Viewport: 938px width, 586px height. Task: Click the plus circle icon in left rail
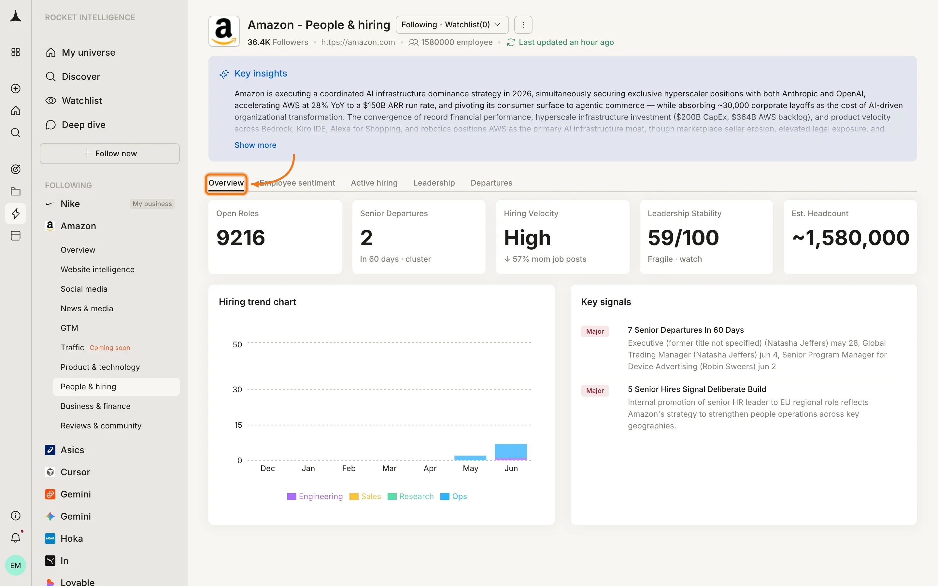tap(16, 88)
